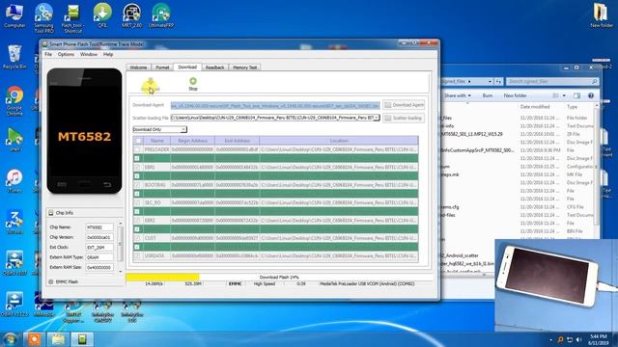
Task: Click the green Stop icon
Action: click(193, 81)
